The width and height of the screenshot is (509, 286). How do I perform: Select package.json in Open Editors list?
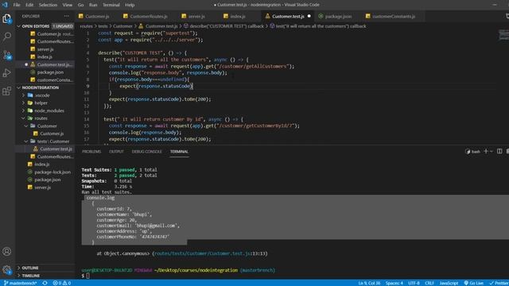[45, 72]
